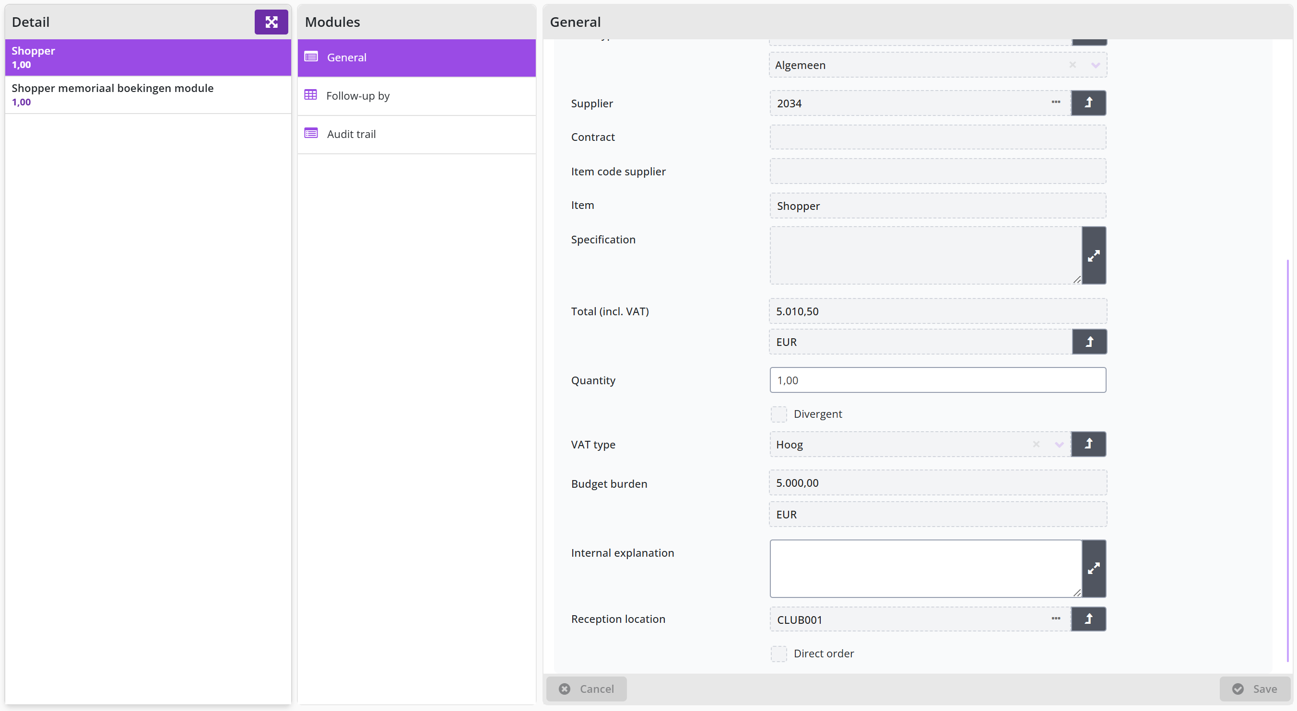Click the General module list icon
This screenshot has width=1297, height=711.
(x=311, y=57)
